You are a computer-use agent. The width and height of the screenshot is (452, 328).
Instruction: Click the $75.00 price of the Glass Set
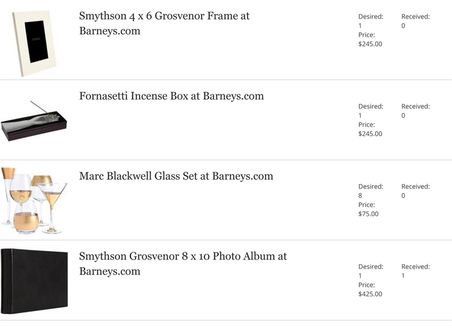click(x=368, y=214)
